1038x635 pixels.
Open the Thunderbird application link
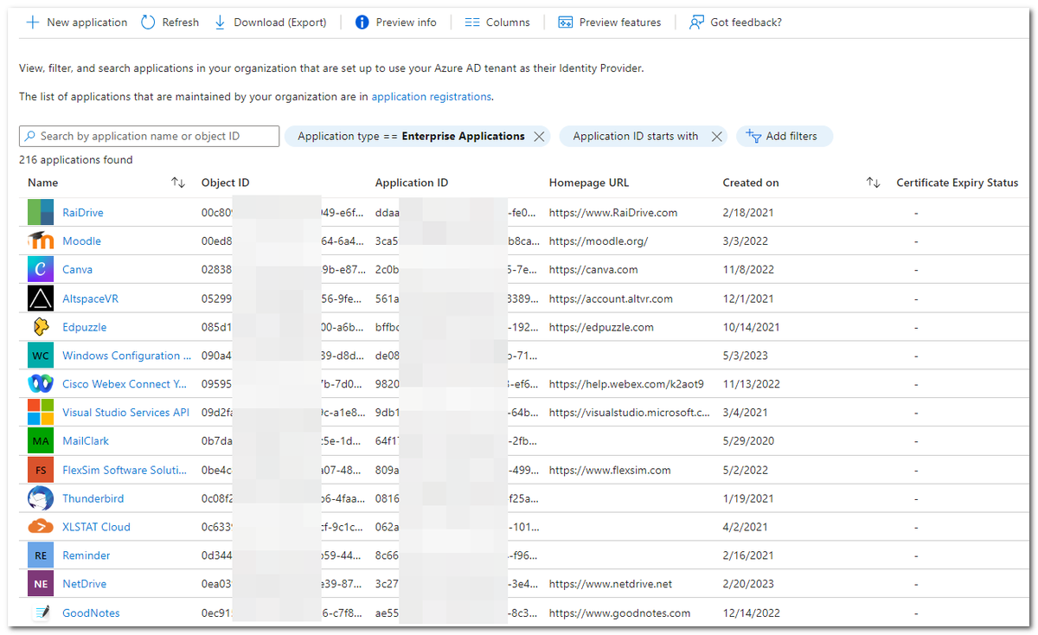[x=93, y=498]
